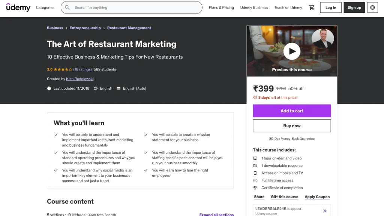Screen dimensions: 384x216
Task: Click the globe language selector icon
Action: click(372, 7)
